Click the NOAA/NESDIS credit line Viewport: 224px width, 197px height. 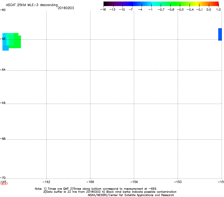[x=131, y=195]
